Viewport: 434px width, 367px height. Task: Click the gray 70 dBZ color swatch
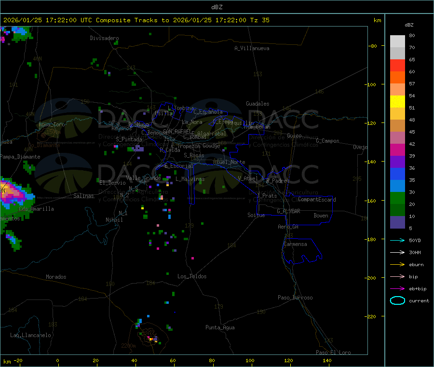tap(397, 54)
